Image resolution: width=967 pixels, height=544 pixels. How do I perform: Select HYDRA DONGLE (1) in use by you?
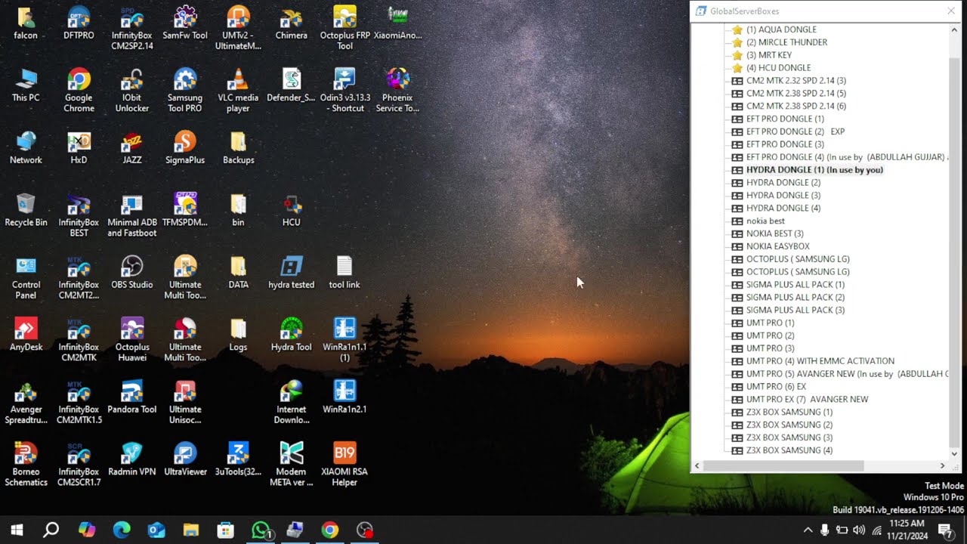coord(814,170)
